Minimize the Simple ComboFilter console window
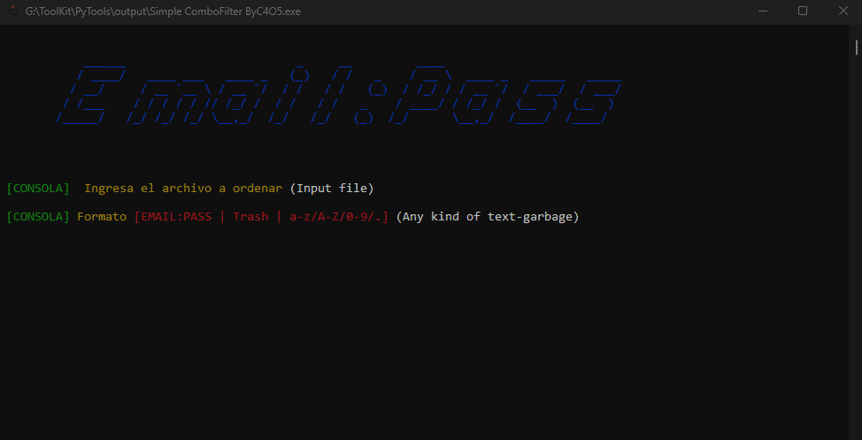Viewport: 862px width, 440px height. tap(762, 11)
